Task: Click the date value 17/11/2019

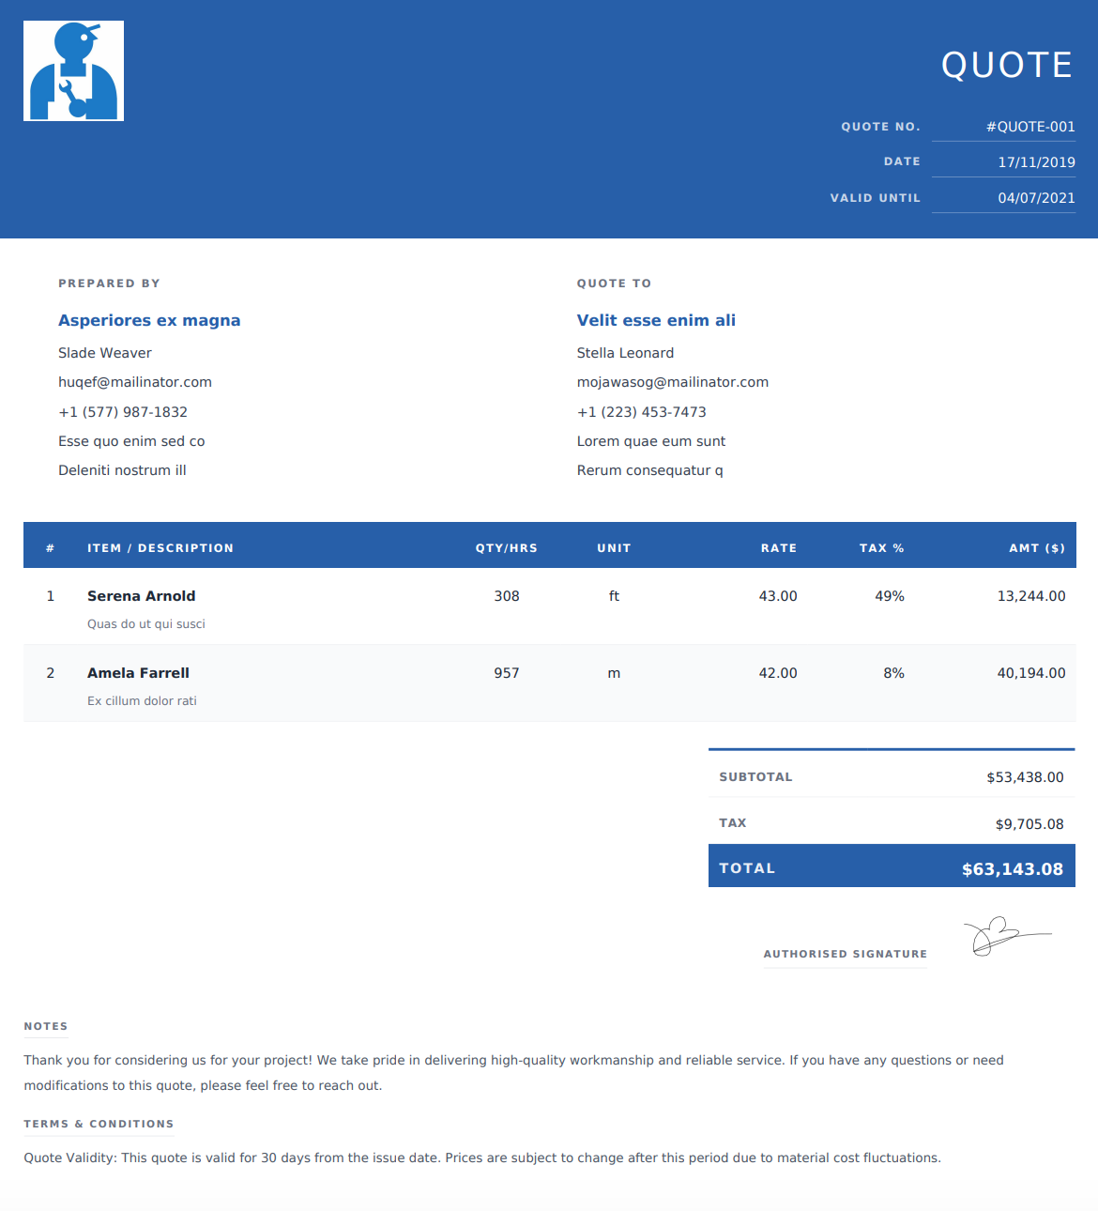Action: pyautogui.click(x=1036, y=162)
